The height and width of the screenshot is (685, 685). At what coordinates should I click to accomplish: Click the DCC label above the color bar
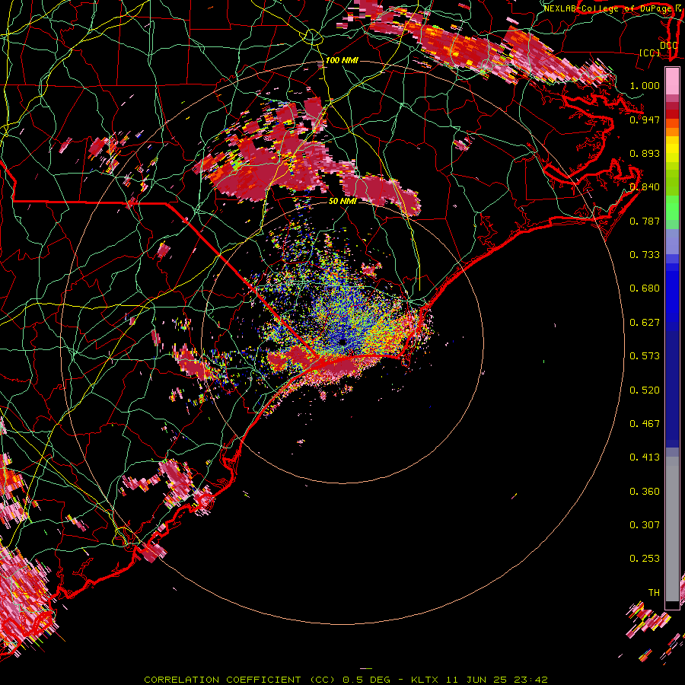pos(668,46)
